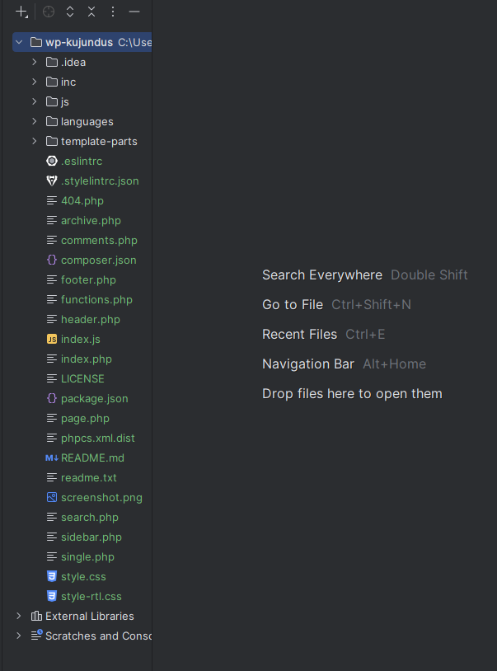Click the Collapse All toolbar icon
Image resolution: width=497 pixels, height=671 pixels.
pos(91,12)
